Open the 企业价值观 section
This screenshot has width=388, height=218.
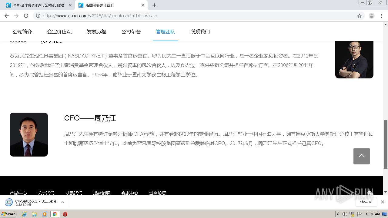[59, 31]
